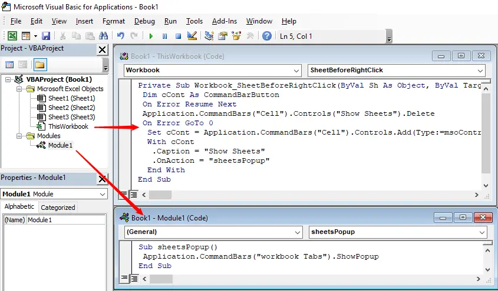Screen dimensions: 498x291
Task: Collapse the Modules folder node
Action: point(19,136)
